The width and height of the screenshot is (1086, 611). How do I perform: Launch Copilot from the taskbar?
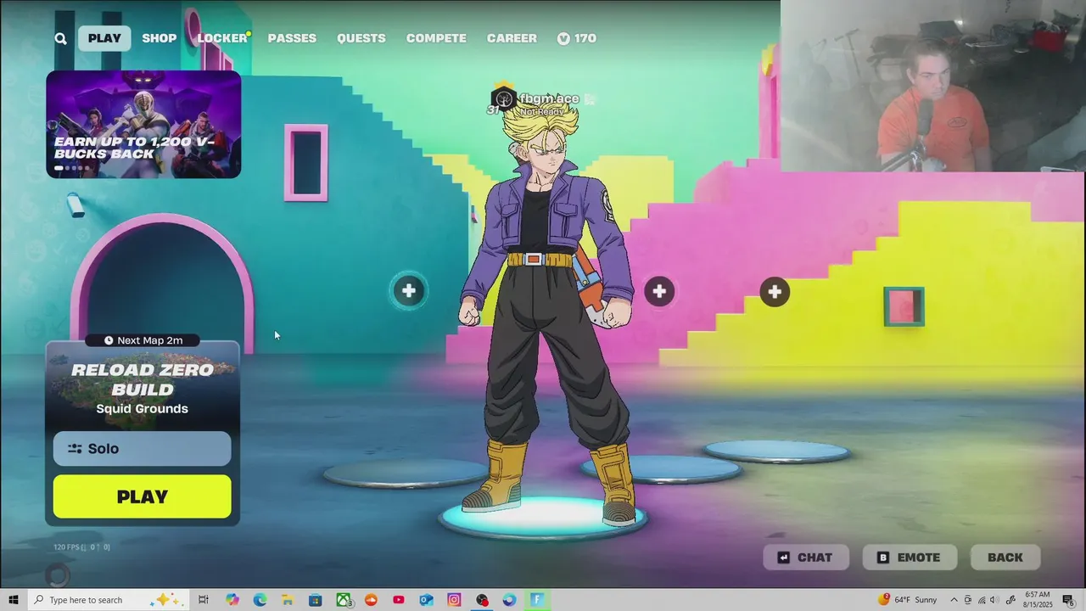(232, 600)
